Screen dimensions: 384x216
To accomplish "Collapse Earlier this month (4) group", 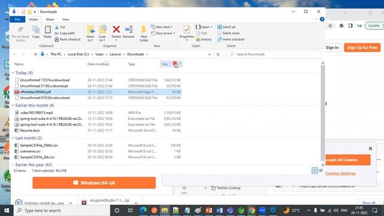I will pos(13,106).
